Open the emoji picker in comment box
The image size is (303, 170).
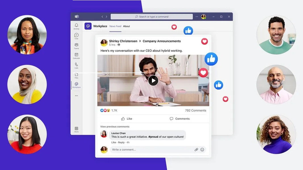(x=202, y=150)
